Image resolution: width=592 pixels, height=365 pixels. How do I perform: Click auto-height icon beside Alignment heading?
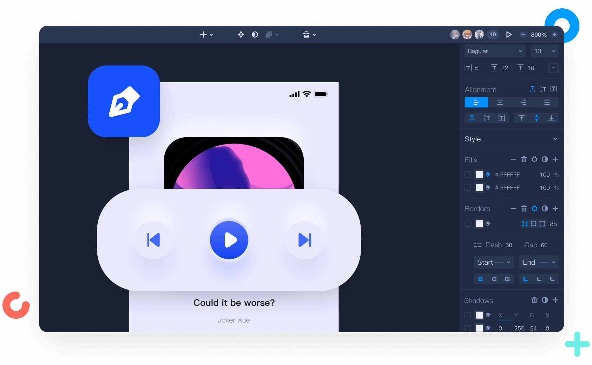pyautogui.click(x=543, y=89)
